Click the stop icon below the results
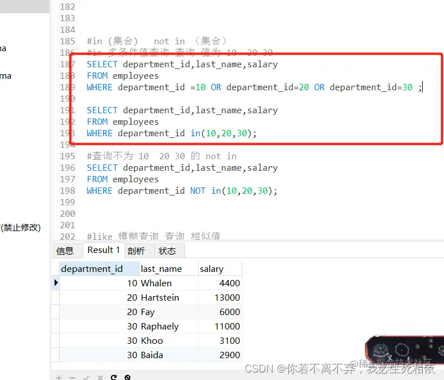 pyautogui.click(x=128, y=377)
